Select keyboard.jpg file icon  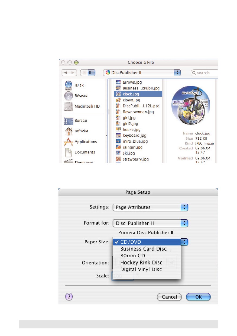[x=118, y=135]
